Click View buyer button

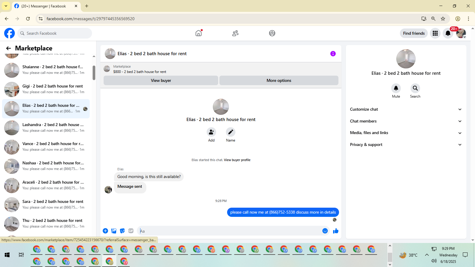pyautogui.click(x=161, y=80)
